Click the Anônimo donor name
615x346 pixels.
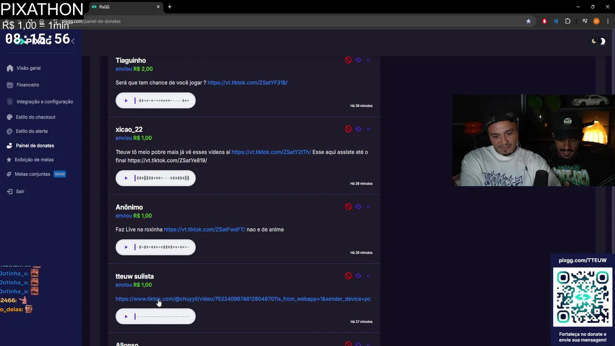point(129,207)
